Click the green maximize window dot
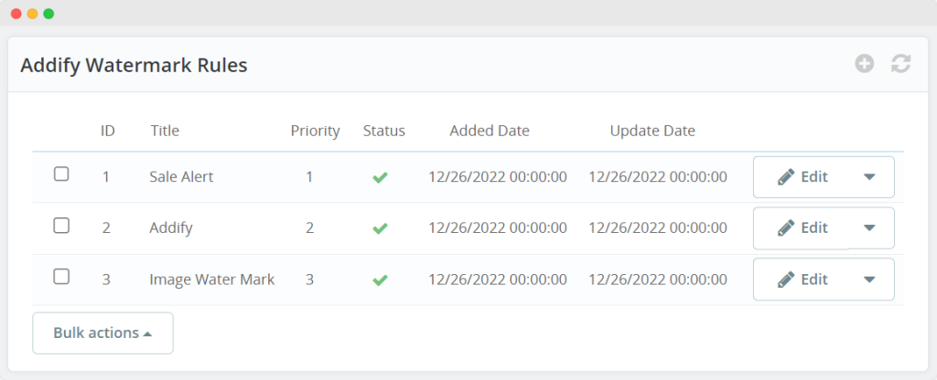This screenshot has width=937, height=380. pyautogui.click(x=48, y=14)
